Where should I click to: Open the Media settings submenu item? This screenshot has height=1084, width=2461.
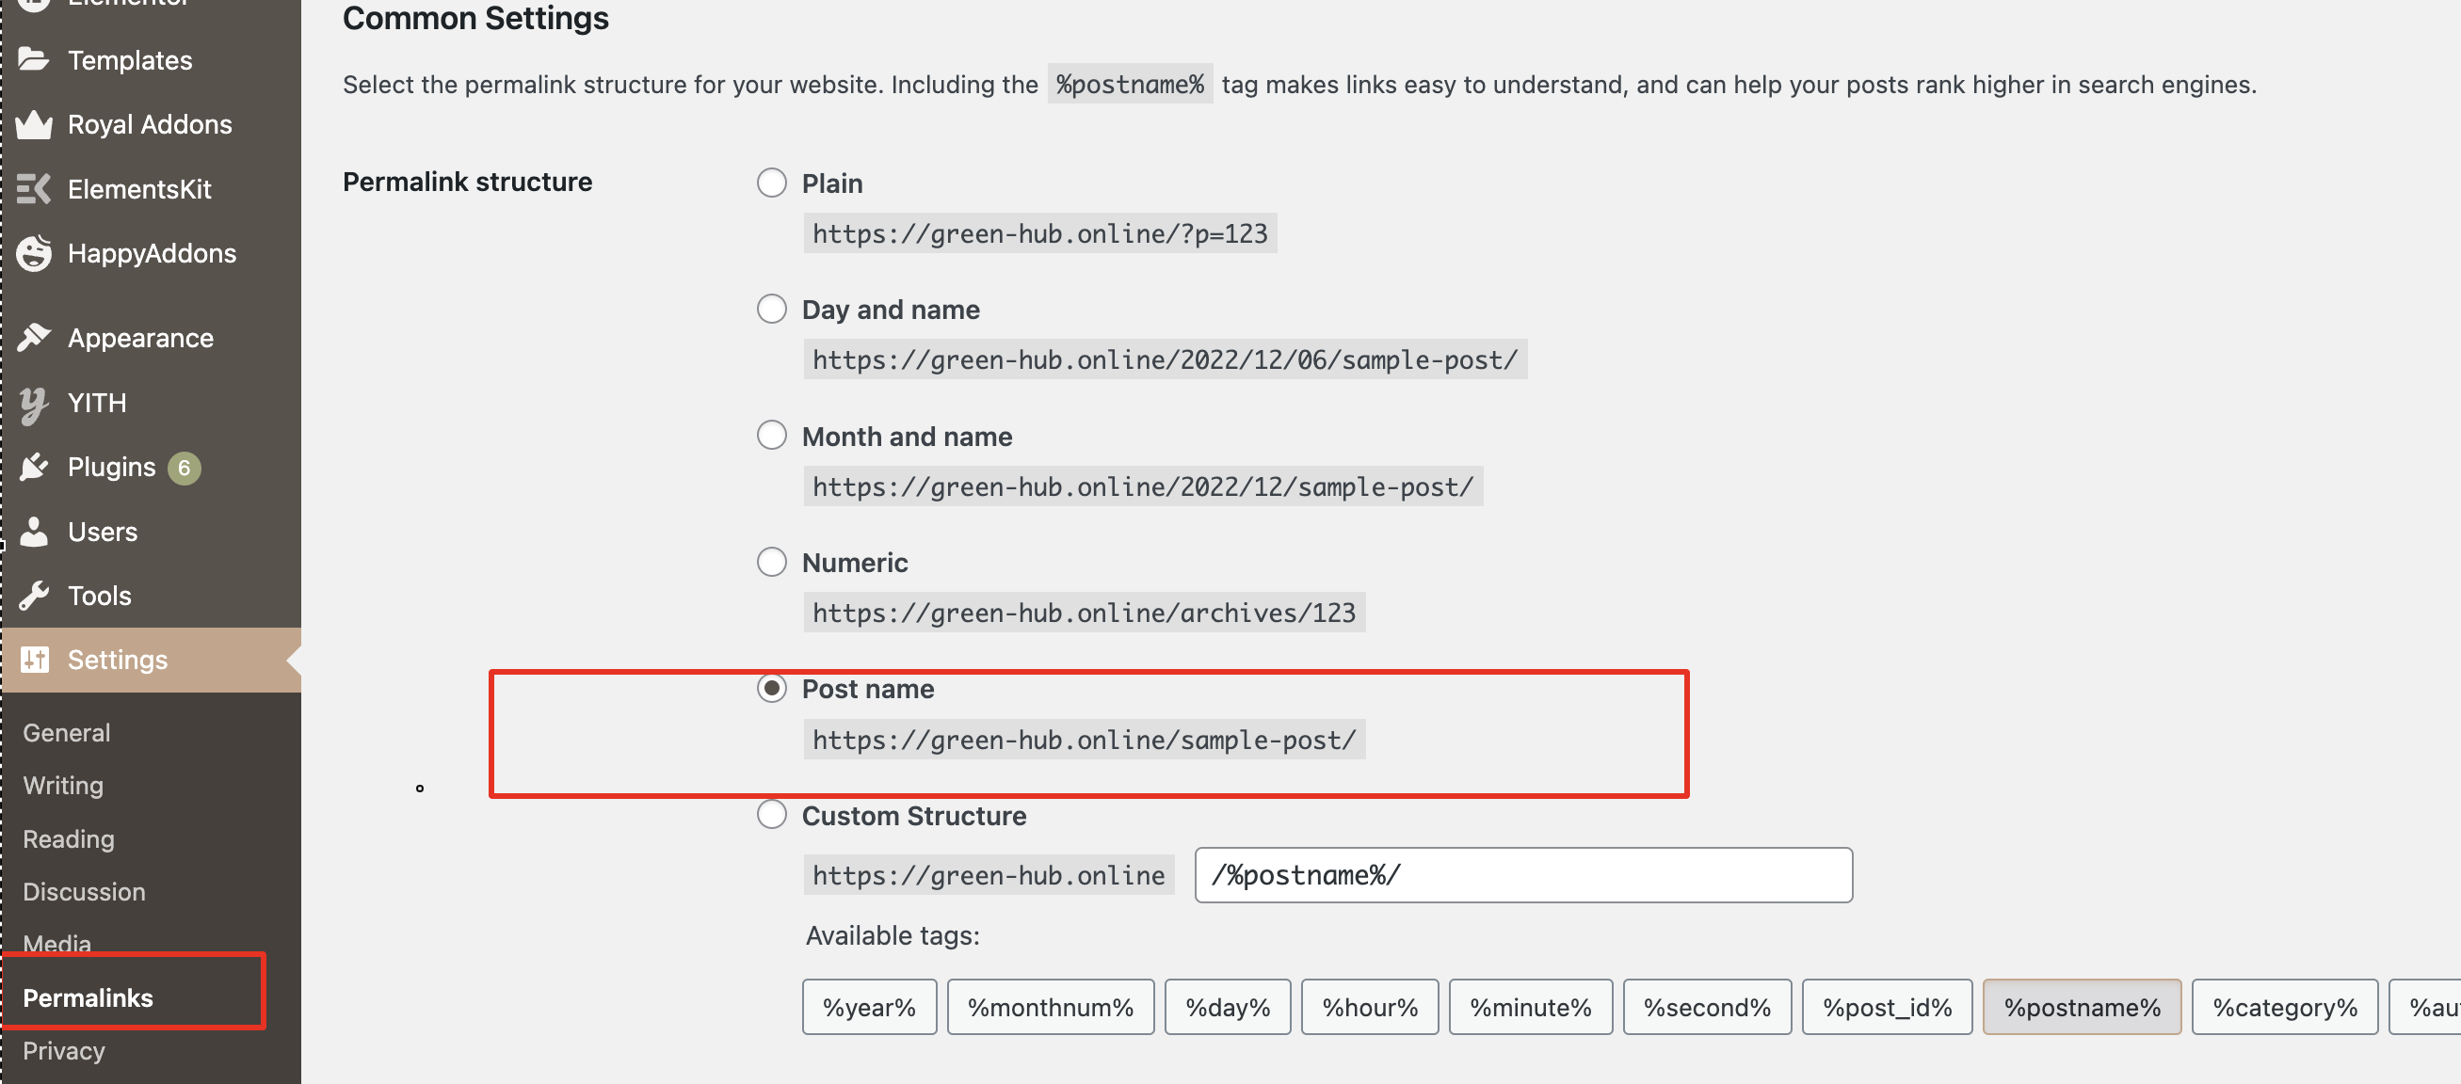(57, 943)
